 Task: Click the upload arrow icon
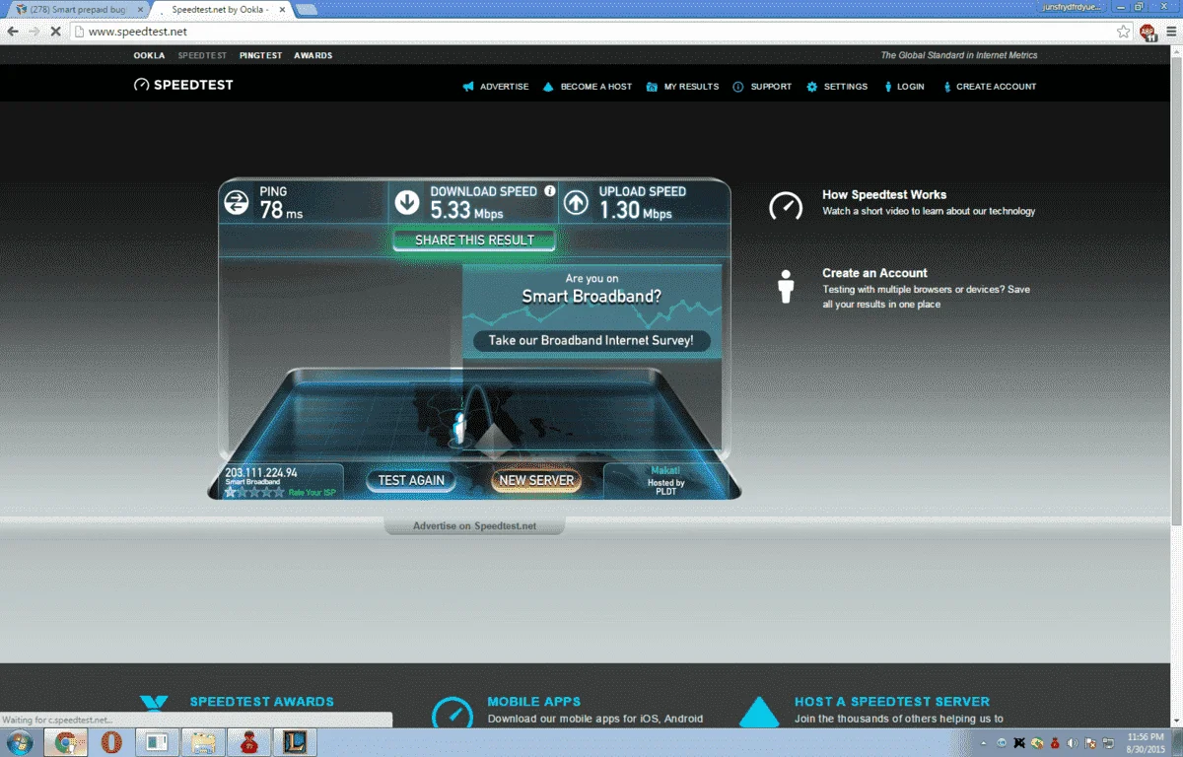[577, 203]
